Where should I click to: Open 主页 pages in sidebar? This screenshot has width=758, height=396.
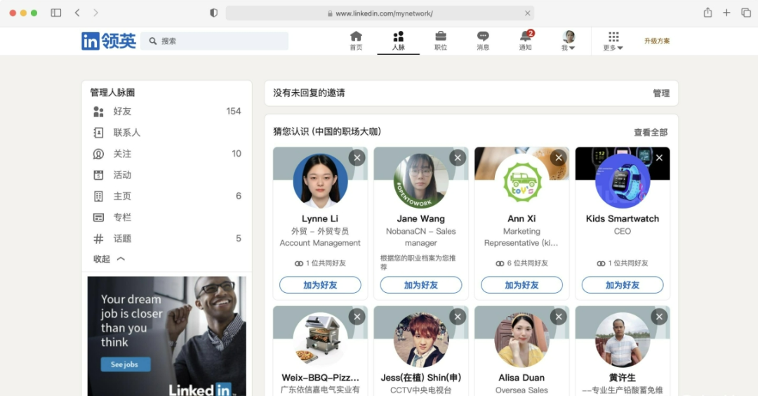pos(167,197)
